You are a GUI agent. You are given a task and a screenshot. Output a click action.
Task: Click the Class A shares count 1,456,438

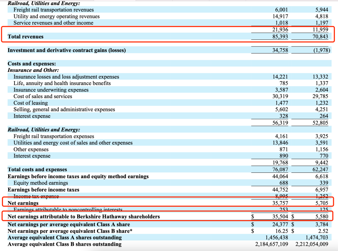click(x=277, y=238)
